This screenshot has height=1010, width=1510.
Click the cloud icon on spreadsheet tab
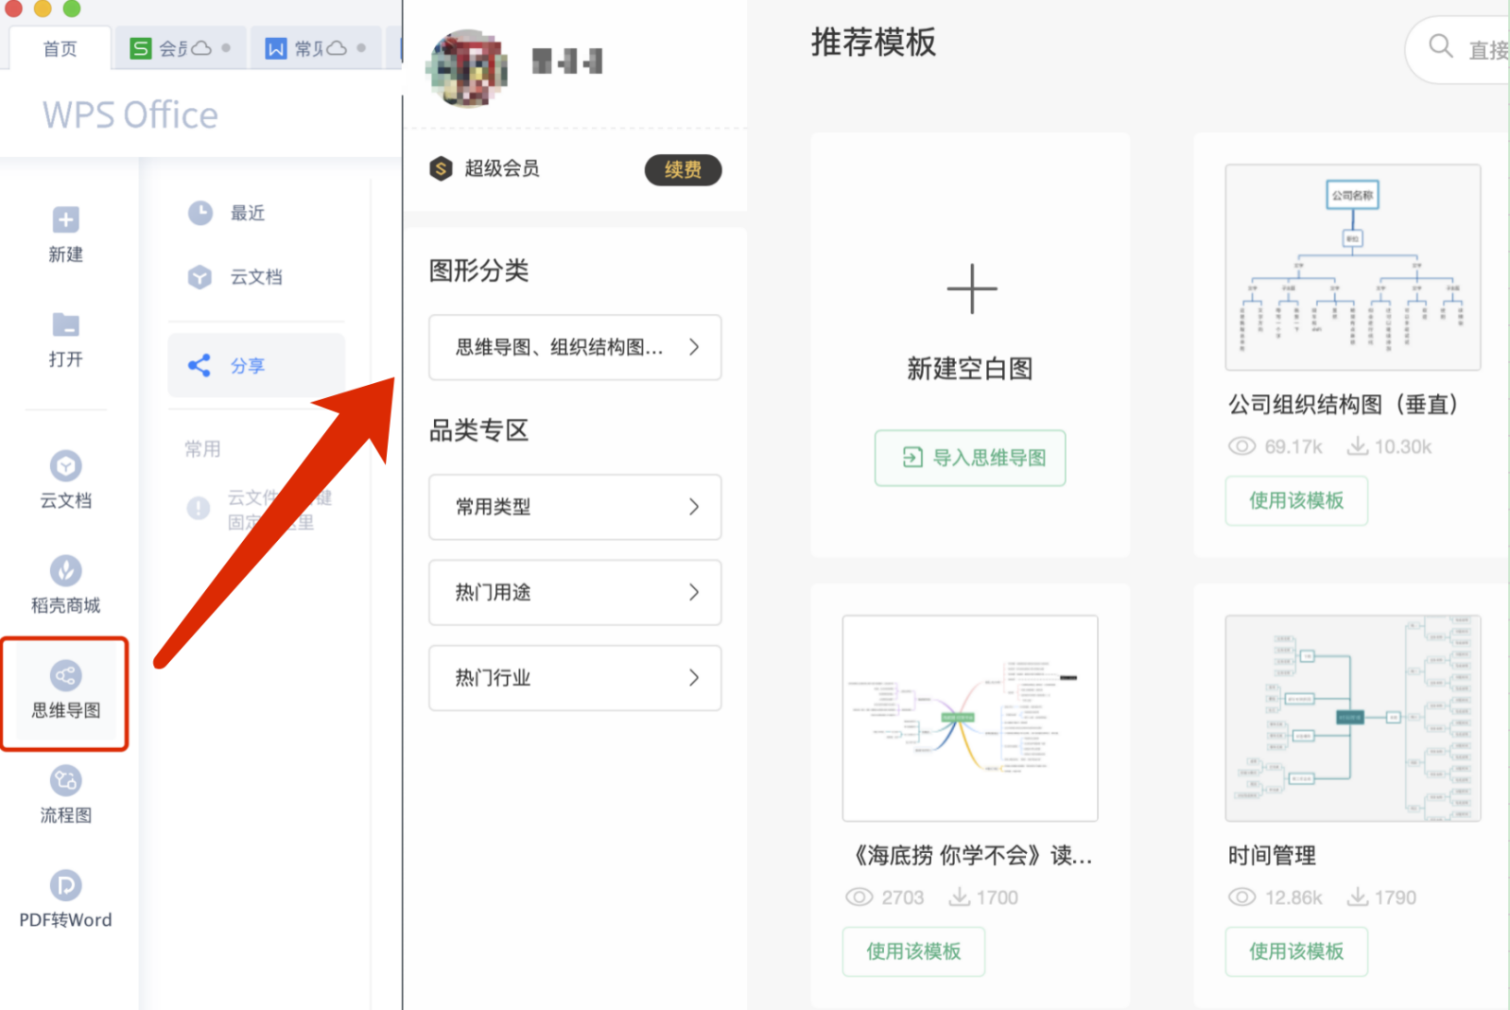(x=201, y=48)
